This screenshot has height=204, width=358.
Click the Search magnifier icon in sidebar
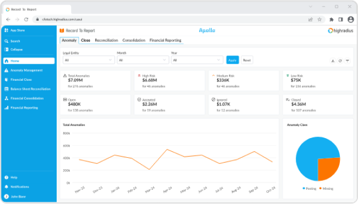(7, 41)
